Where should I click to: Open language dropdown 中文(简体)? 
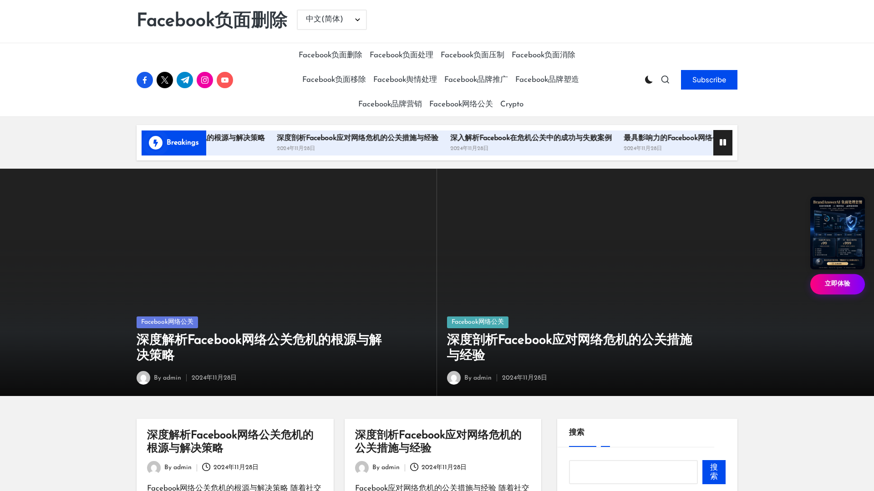coord(332,20)
